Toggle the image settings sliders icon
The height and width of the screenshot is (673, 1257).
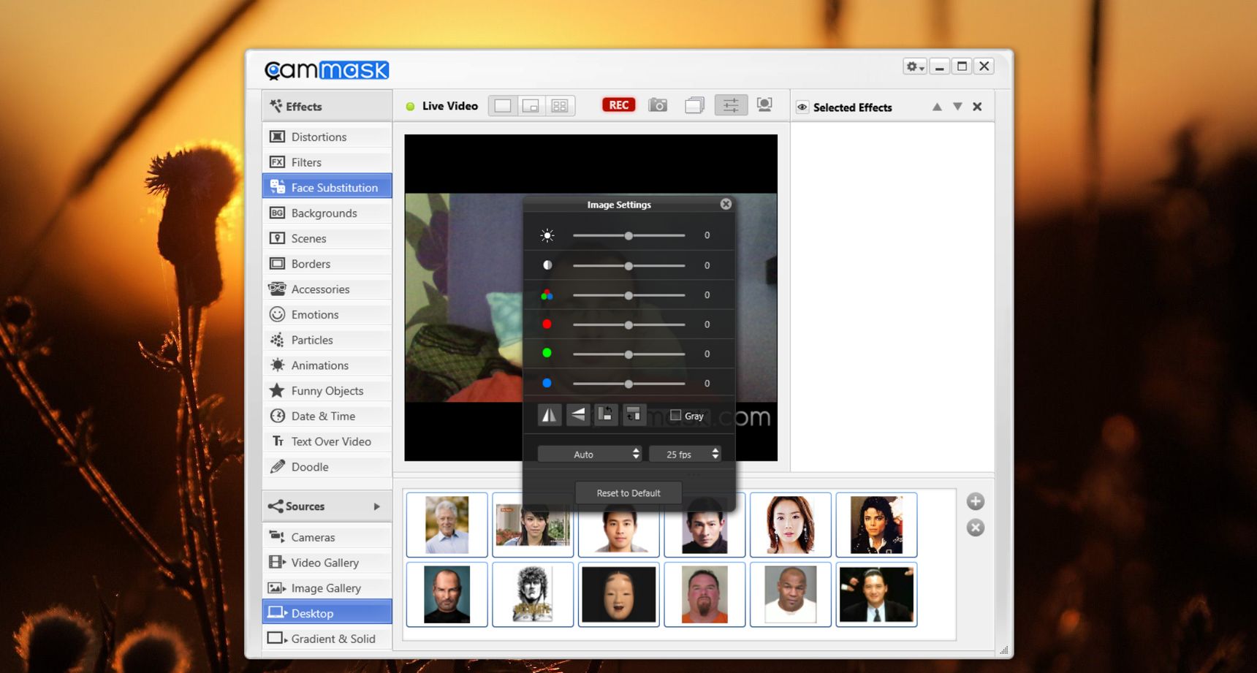click(x=730, y=105)
